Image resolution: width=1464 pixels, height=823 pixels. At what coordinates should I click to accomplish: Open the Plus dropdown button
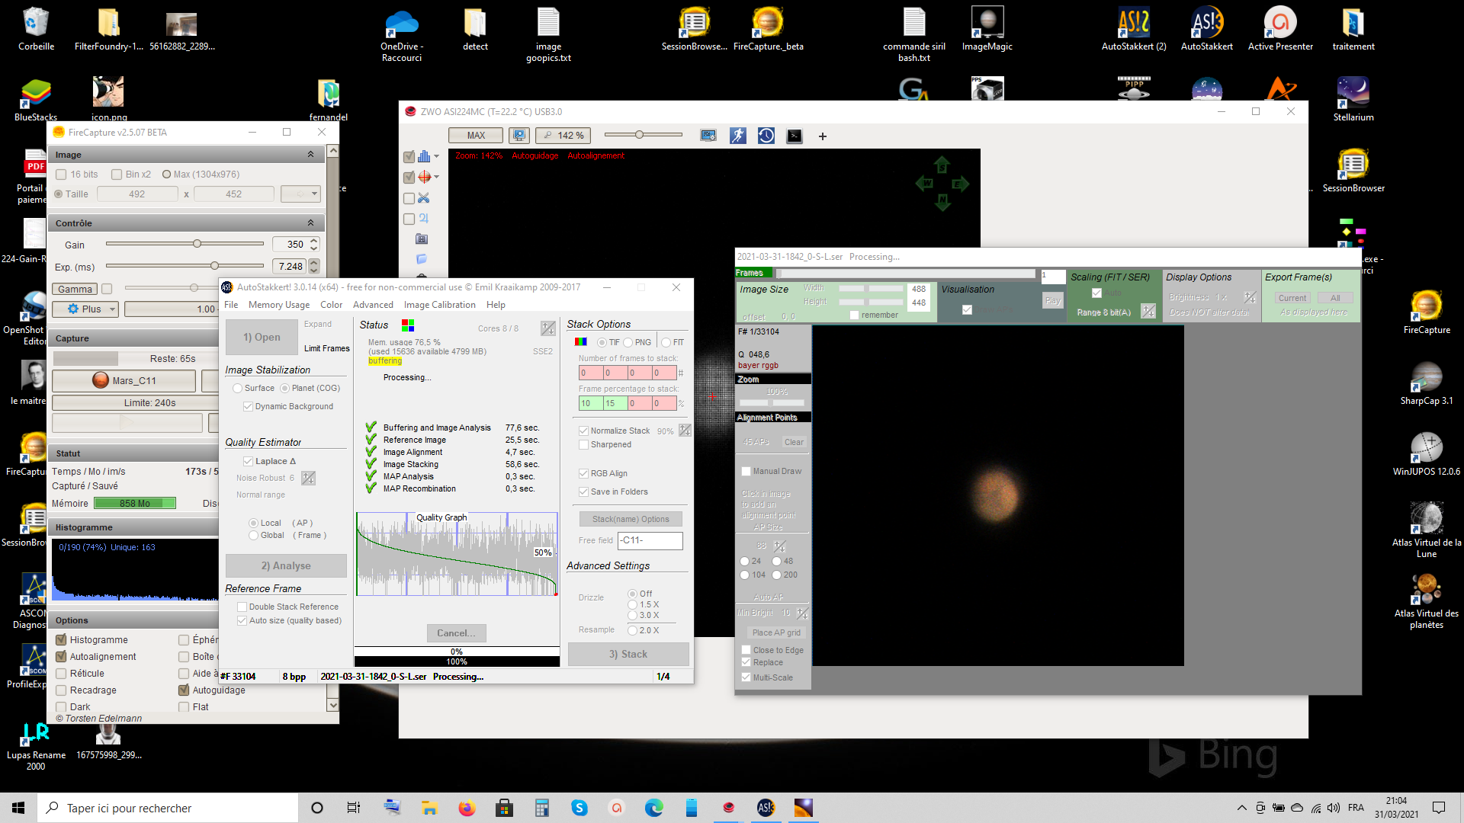click(85, 309)
